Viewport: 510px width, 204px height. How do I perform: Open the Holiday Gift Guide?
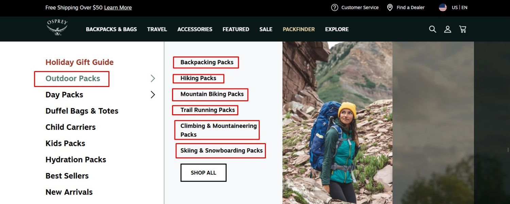click(79, 62)
